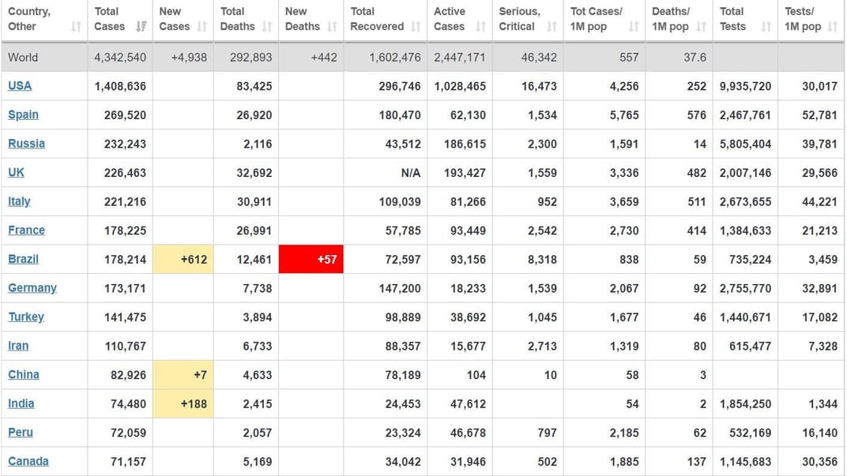Click Active Cases sort arrows
Image resolution: width=847 pixels, height=476 pixels.
coord(480,27)
